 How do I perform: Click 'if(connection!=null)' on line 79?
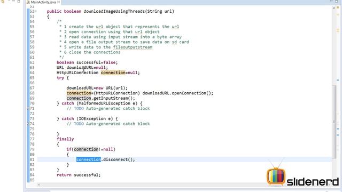(91, 149)
